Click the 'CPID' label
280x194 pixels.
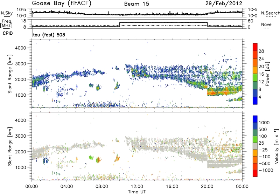tap(8, 33)
